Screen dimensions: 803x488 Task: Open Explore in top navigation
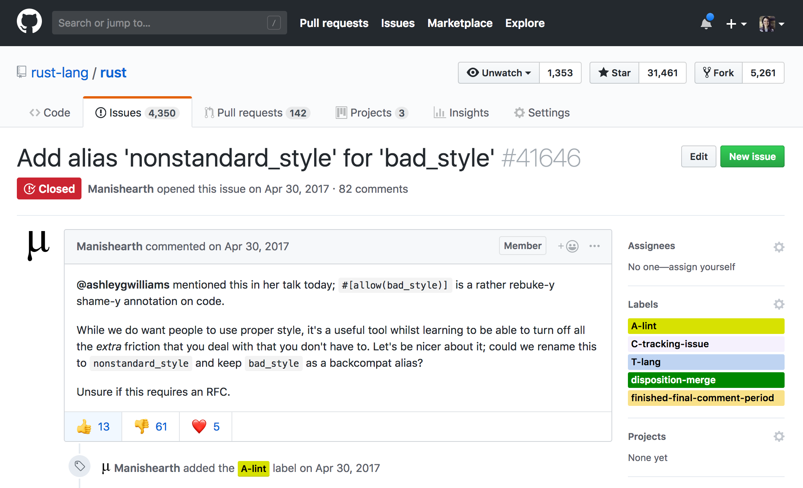pos(525,23)
